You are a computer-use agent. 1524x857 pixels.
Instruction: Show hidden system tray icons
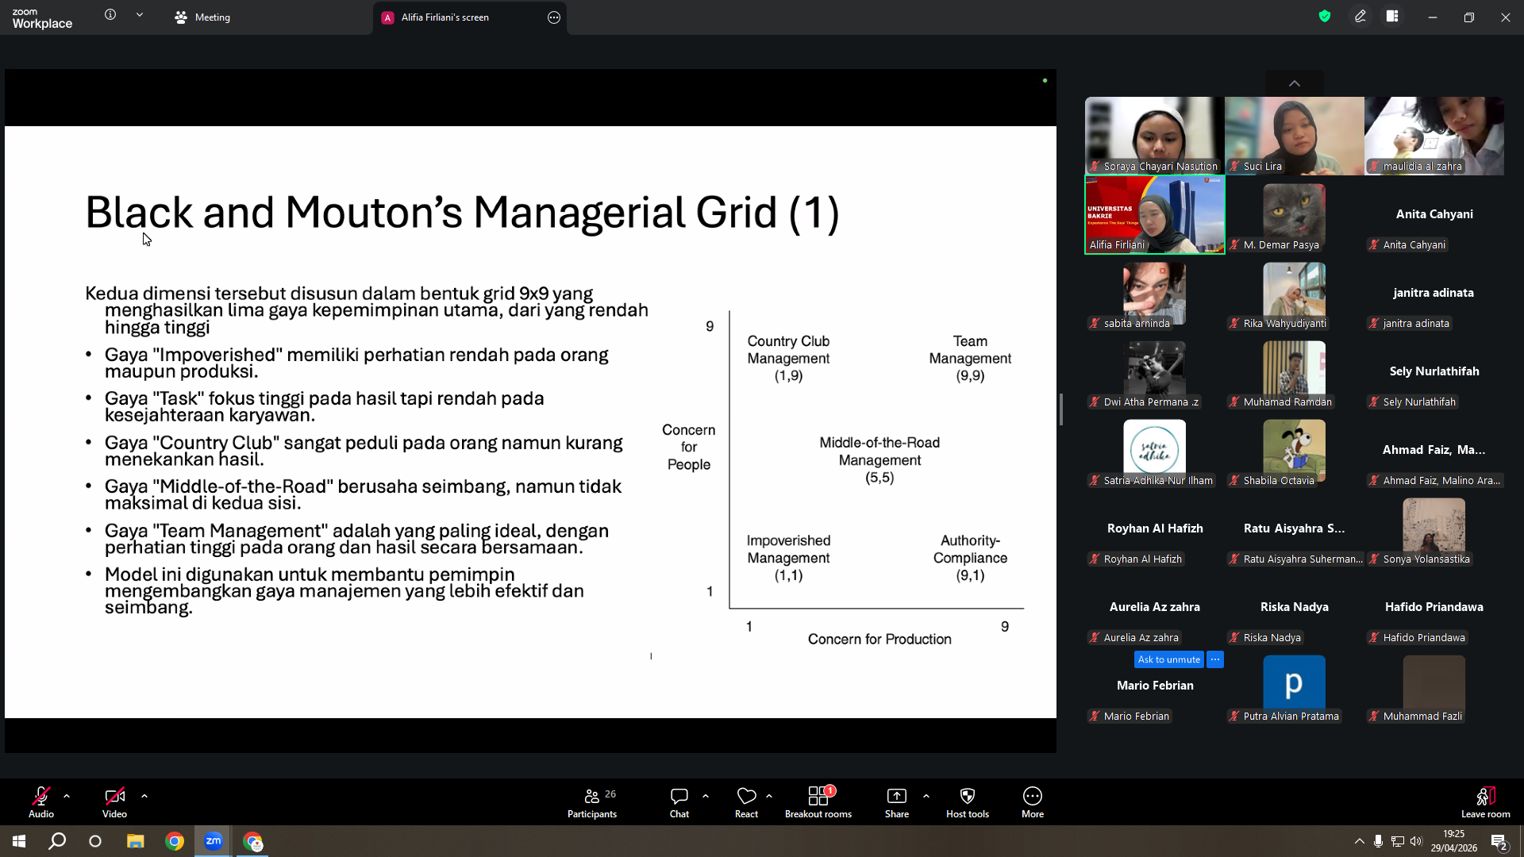tap(1360, 841)
